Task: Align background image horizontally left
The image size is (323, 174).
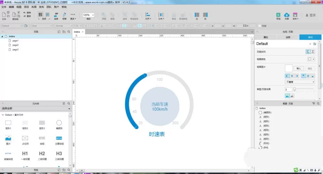Action: [x=287, y=76]
